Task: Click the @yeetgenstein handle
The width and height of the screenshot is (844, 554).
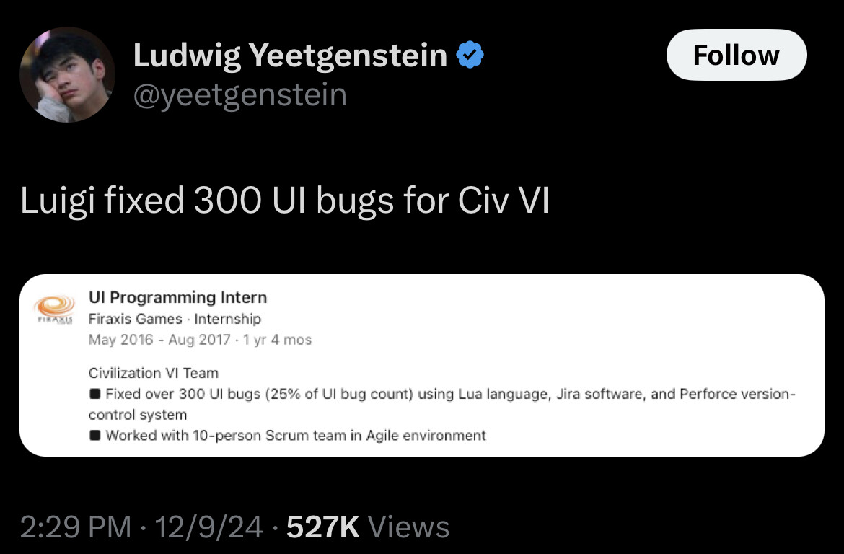Action: [x=239, y=94]
